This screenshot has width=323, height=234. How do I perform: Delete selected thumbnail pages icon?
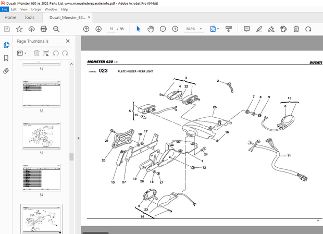point(36,53)
